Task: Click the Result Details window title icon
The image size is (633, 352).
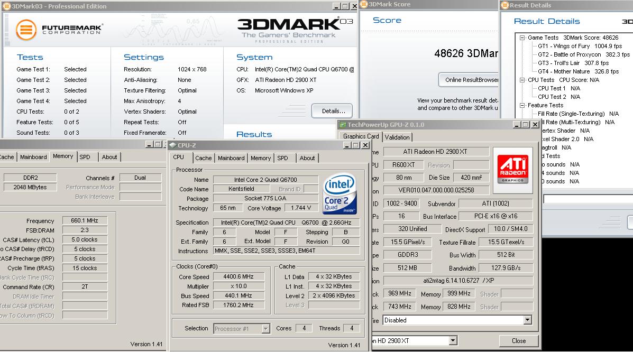Action: click(x=504, y=5)
